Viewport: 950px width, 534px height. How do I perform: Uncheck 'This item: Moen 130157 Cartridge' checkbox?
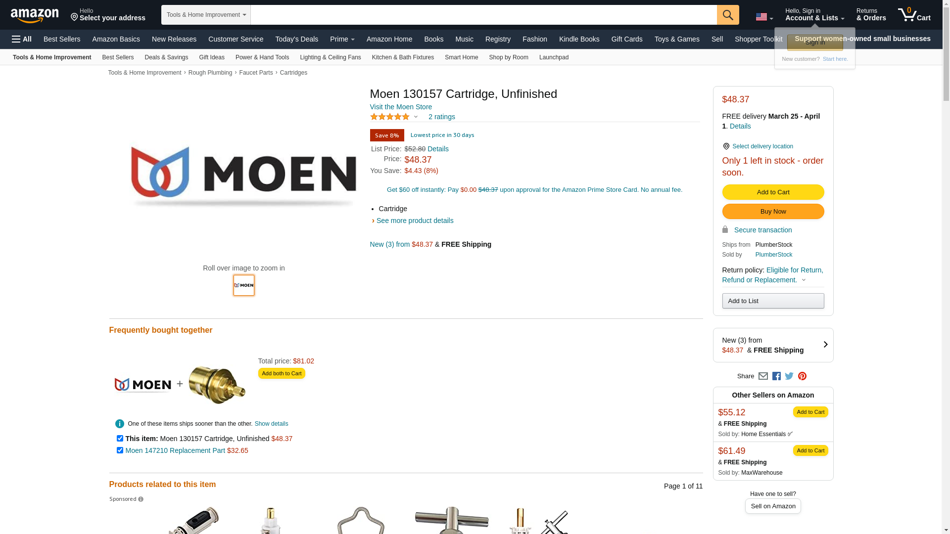[120, 439]
